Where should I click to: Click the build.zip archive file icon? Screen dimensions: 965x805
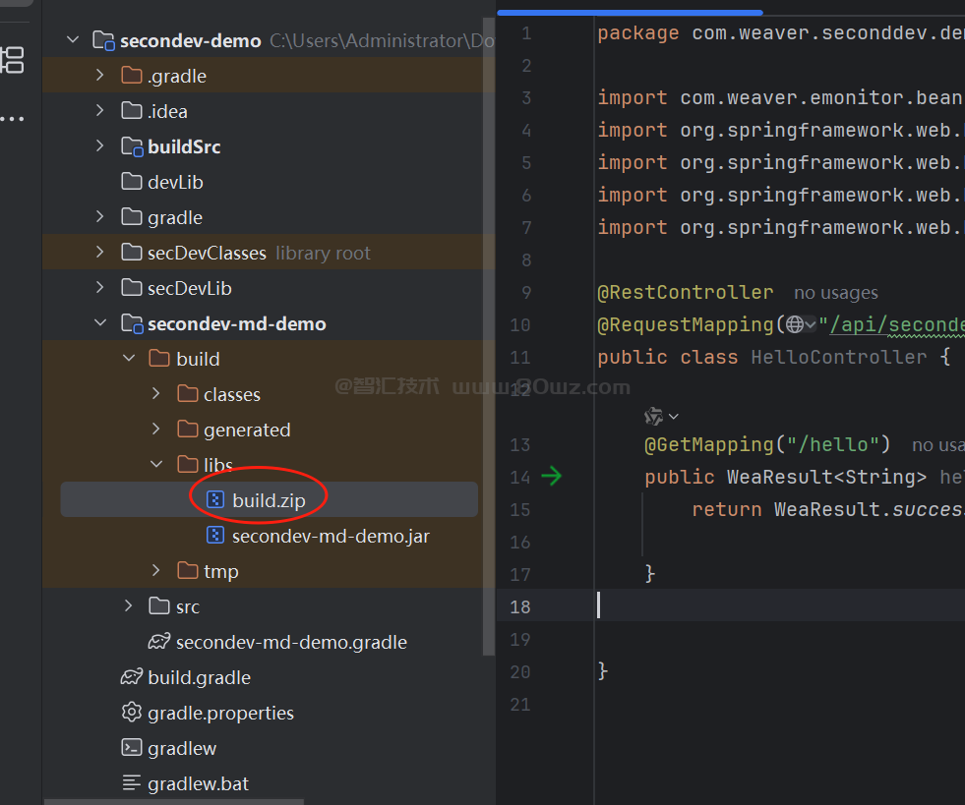point(214,500)
